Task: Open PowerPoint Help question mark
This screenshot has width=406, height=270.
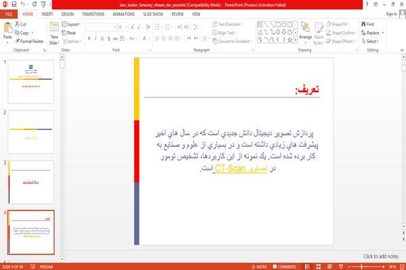Action: point(367,5)
